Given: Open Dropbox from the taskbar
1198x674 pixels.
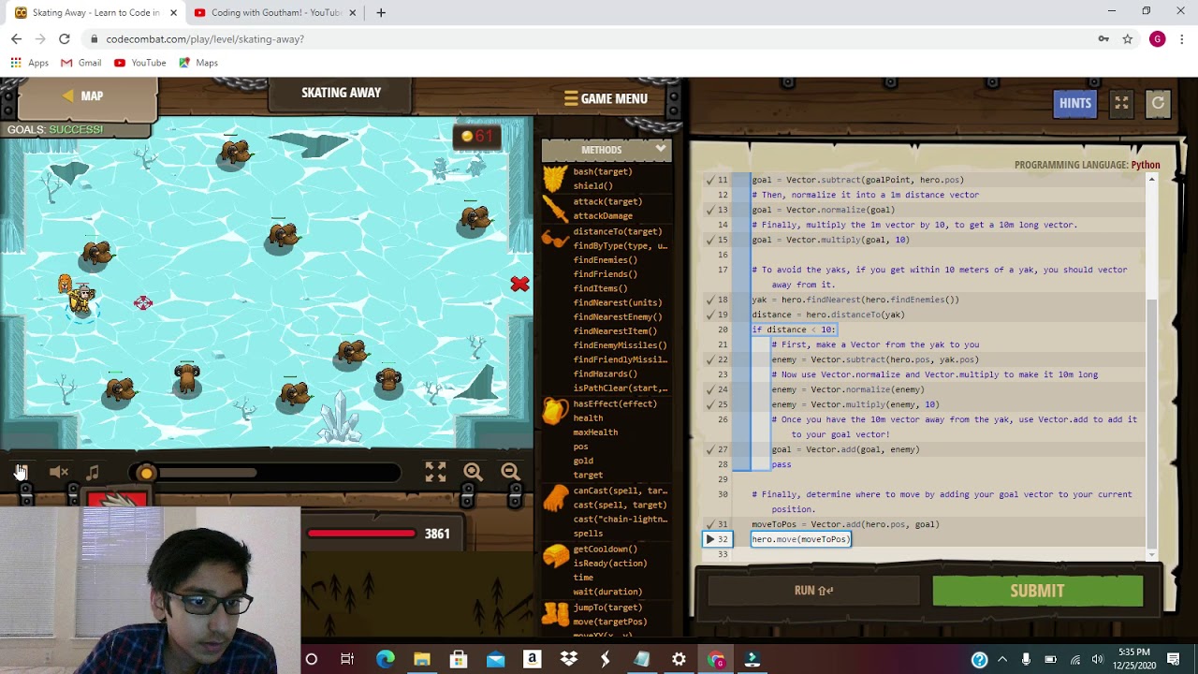Looking at the screenshot, I should [568, 660].
